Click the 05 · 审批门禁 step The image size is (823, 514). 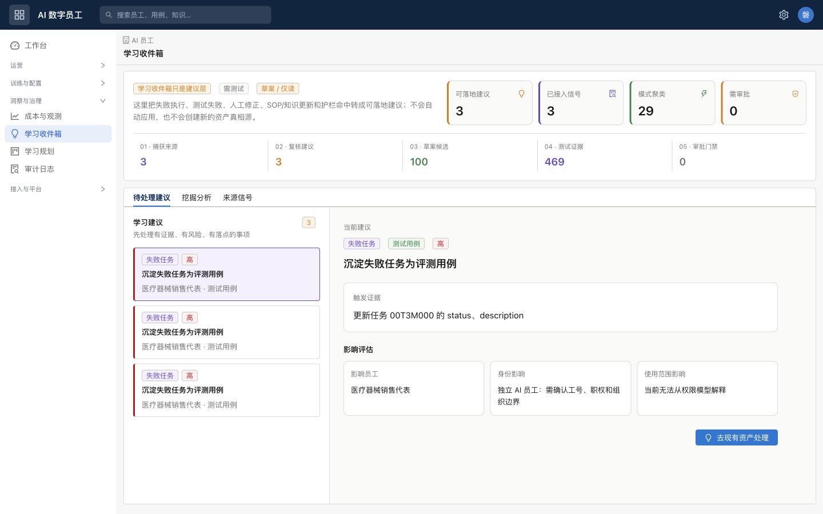tap(740, 155)
